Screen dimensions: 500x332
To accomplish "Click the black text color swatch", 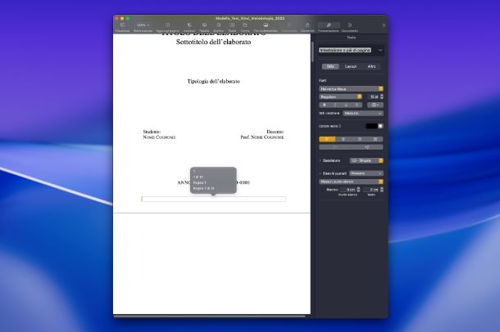I will click(370, 126).
